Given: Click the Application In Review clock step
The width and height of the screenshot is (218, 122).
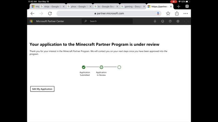Looking at the screenshot, I should coord(102,67).
